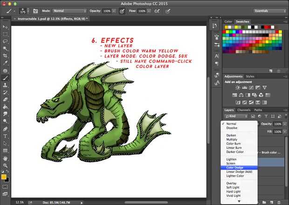Open the Character panel icon in dock
Screen dimensions: 289x205
[217, 55]
